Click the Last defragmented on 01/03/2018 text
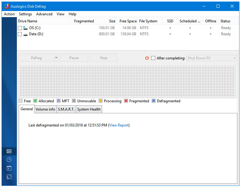241x188 pixels. coord(68,125)
